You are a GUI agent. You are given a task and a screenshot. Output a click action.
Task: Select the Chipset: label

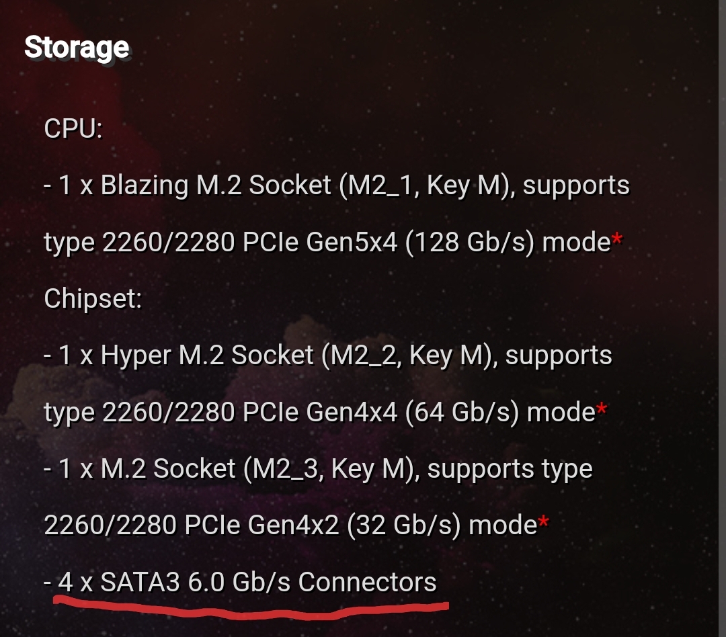pos(93,298)
